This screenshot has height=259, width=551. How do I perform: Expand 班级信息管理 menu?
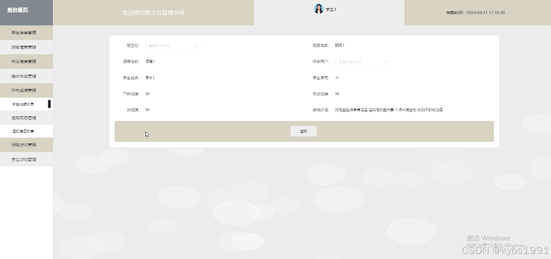click(26, 47)
